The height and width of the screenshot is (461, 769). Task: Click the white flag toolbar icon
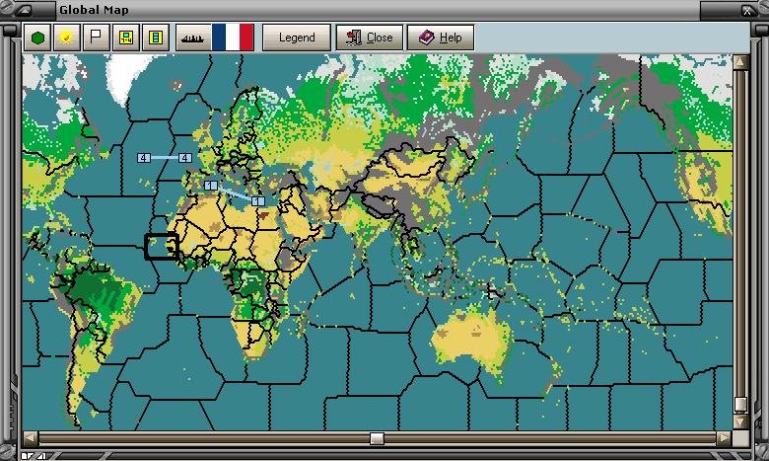[97, 38]
